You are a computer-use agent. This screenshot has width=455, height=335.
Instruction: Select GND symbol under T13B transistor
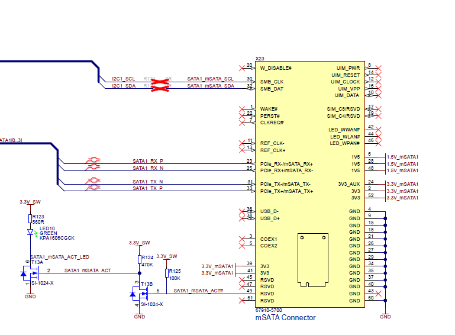pos(140,314)
